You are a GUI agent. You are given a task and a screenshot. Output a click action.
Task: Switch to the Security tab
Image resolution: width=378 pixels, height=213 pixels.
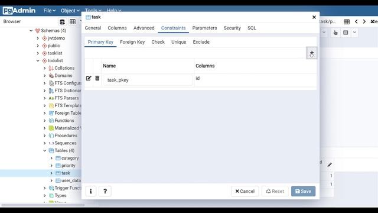232,28
